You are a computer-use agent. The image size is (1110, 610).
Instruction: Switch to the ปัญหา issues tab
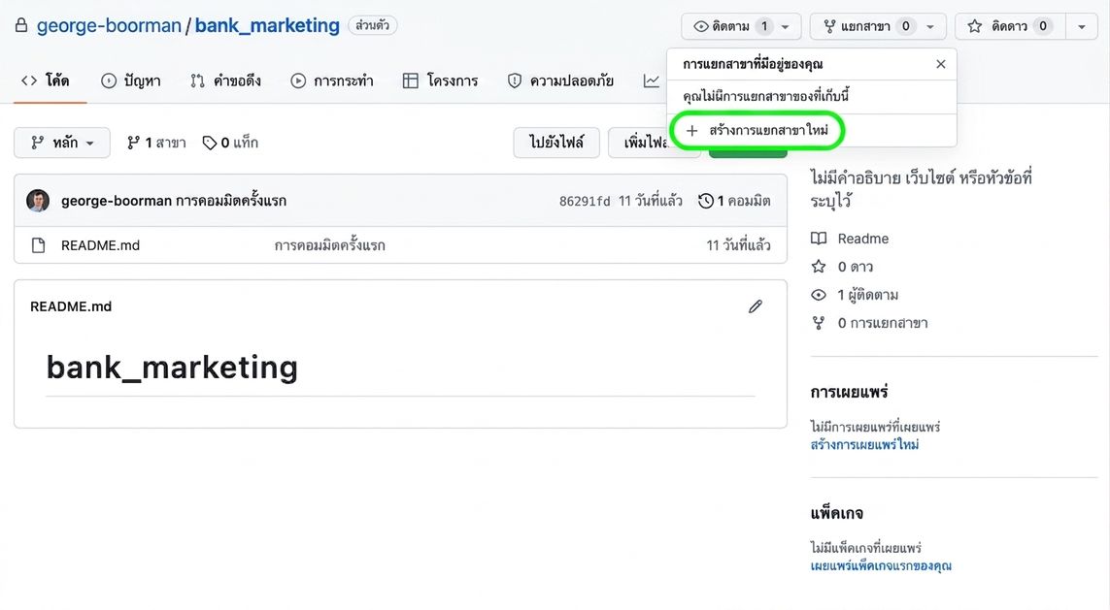click(x=131, y=80)
